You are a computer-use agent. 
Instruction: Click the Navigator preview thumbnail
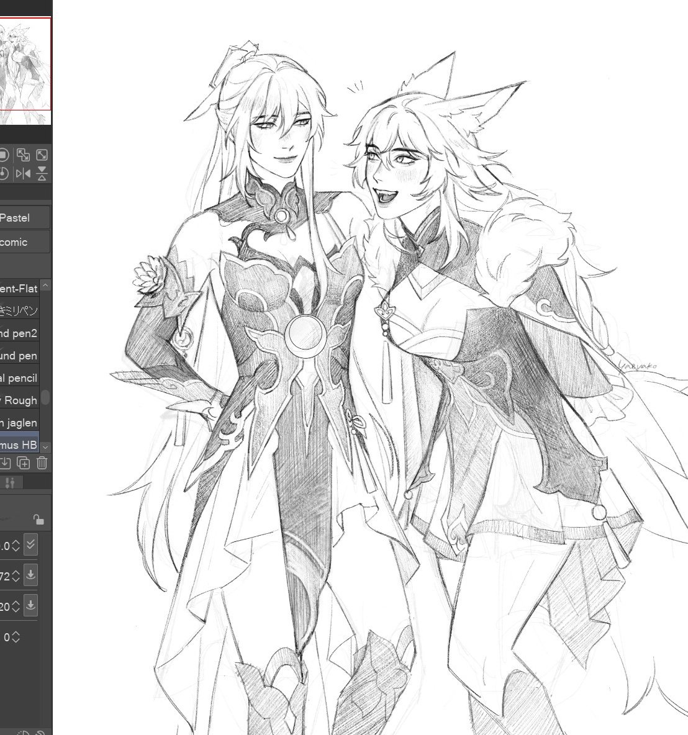[25, 71]
